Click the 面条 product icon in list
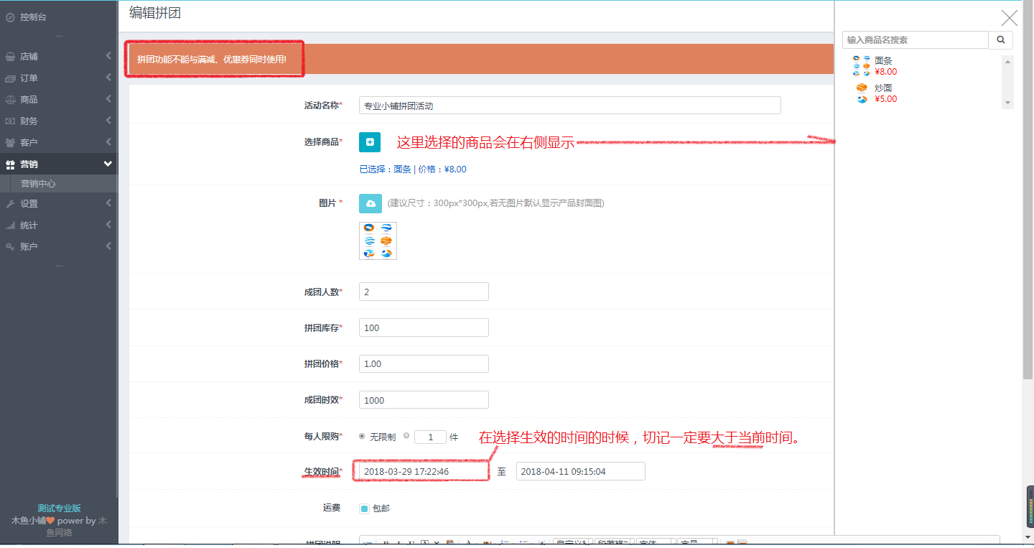Viewport: 1034px width, 548px height. 861,66
